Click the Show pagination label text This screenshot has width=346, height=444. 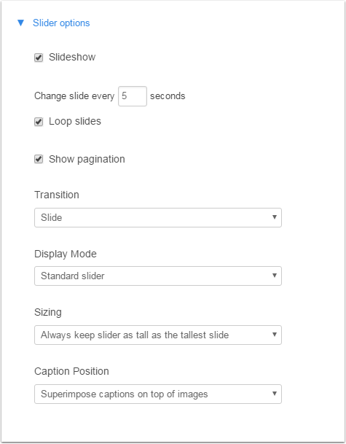87,159
